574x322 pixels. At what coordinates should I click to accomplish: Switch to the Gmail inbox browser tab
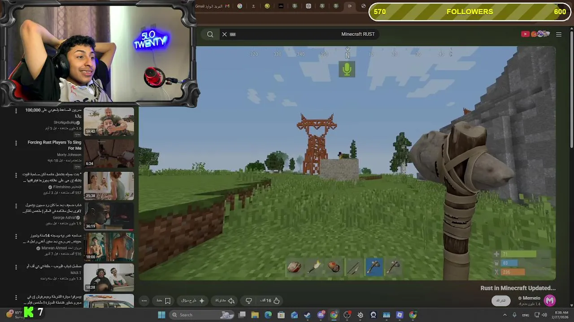pos(213,6)
